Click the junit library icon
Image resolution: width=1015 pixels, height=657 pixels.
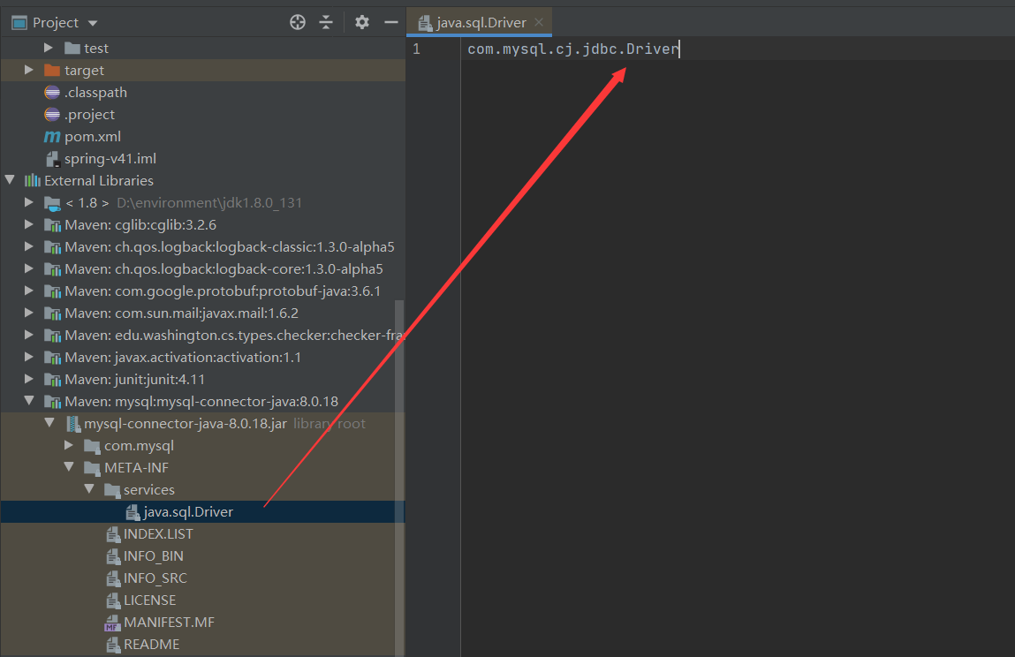pyautogui.click(x=52, y=380)
